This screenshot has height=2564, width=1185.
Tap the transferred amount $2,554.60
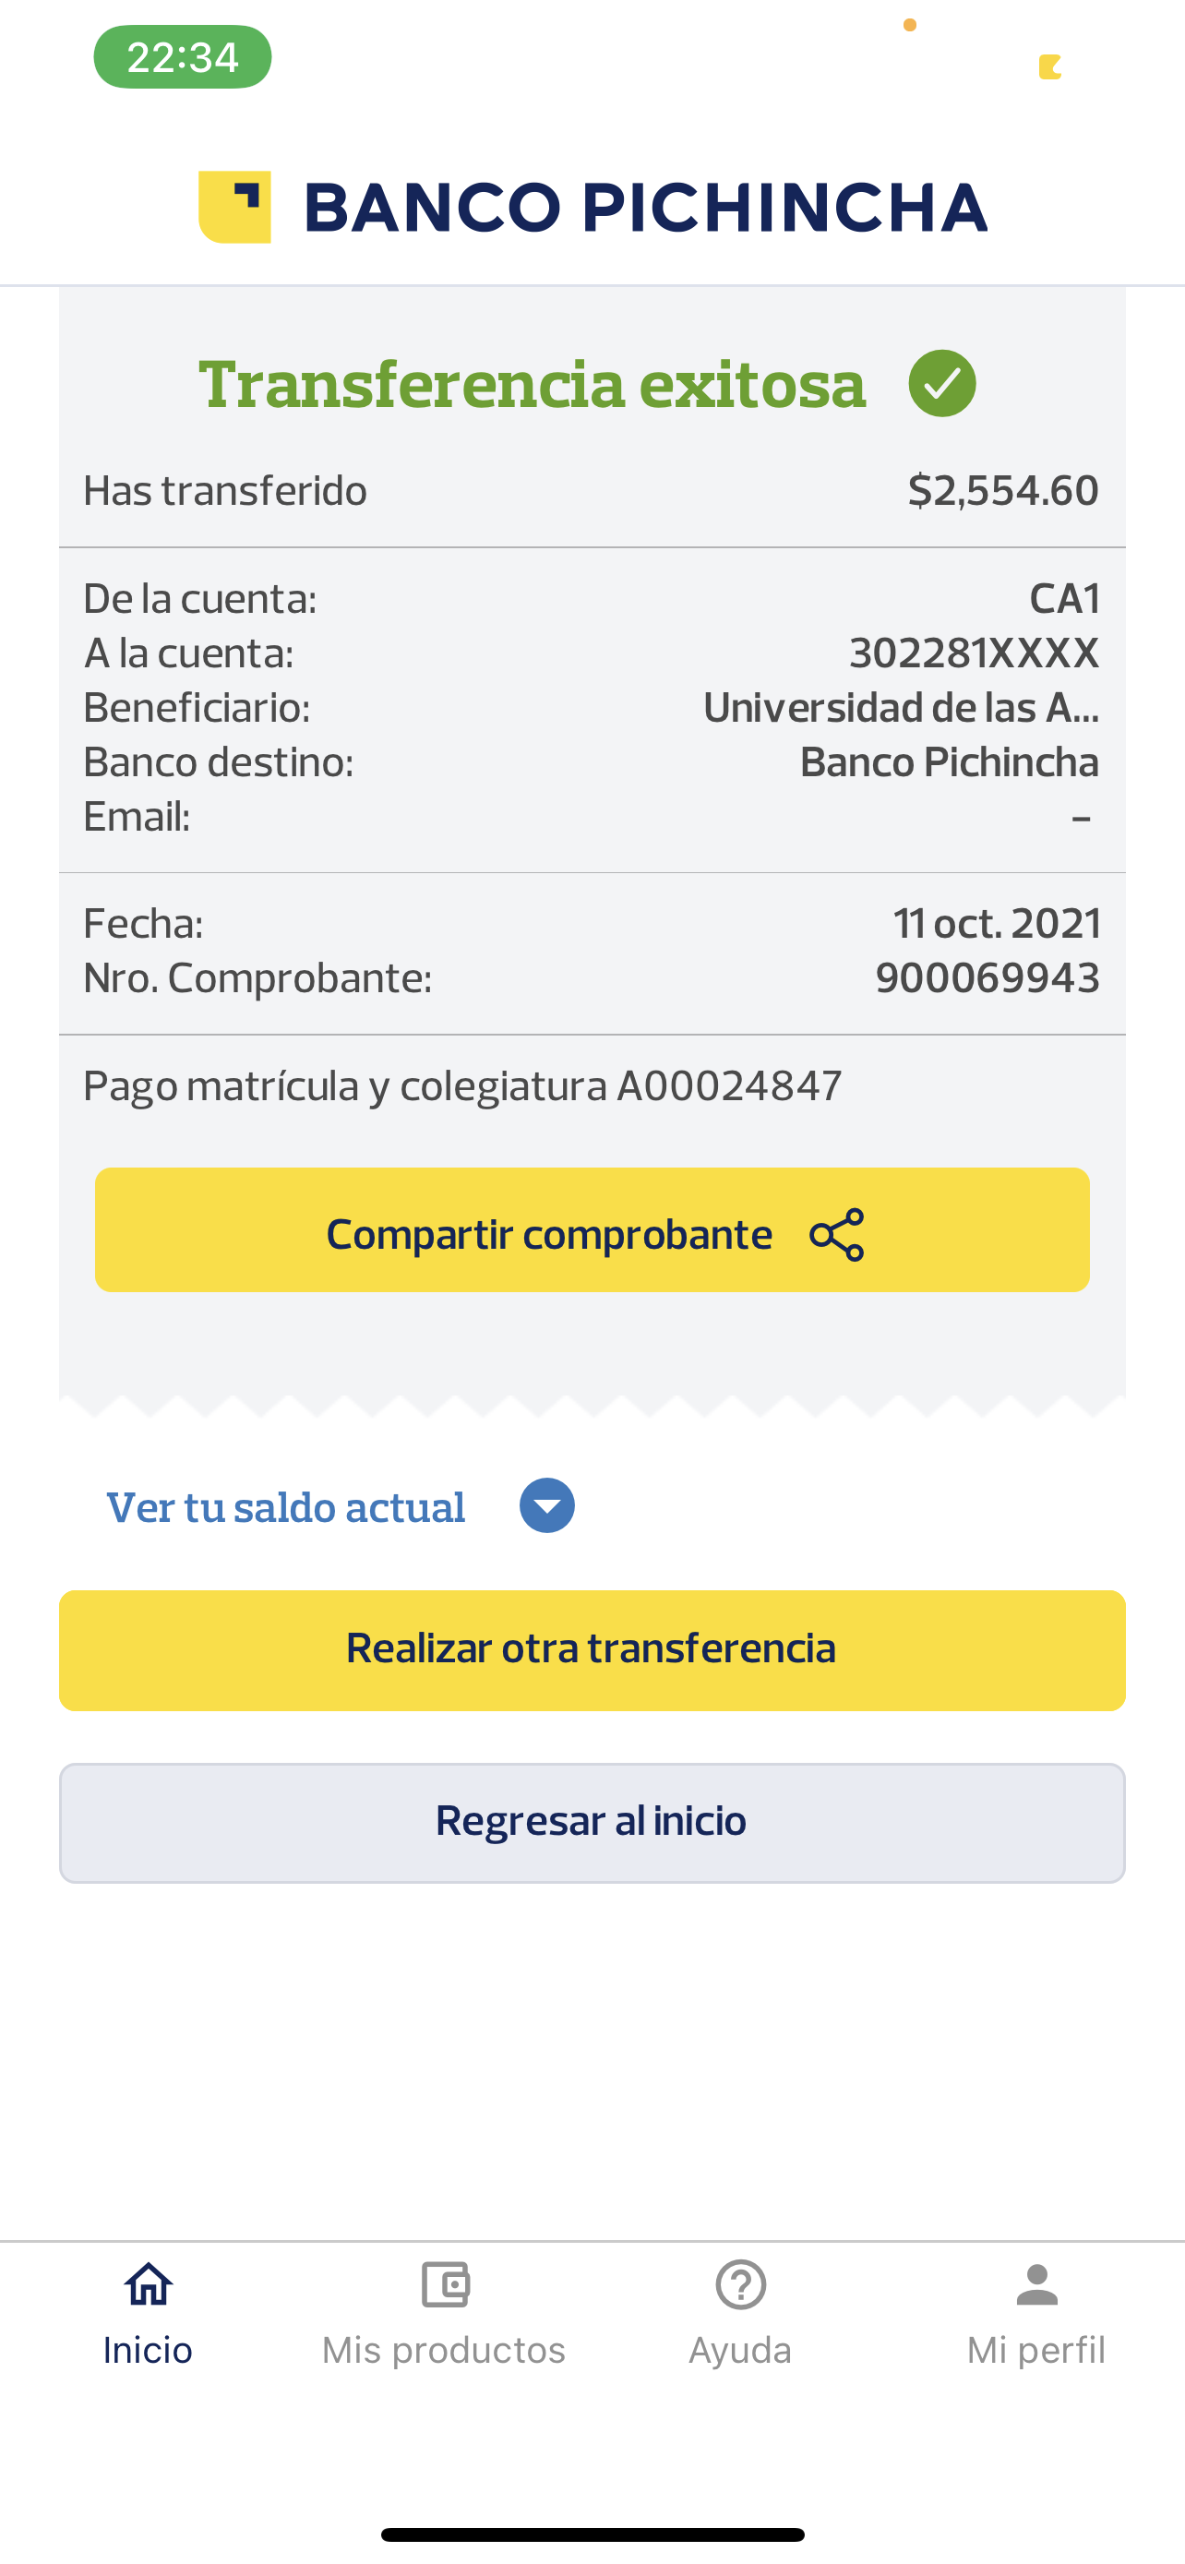(x=1003, y=491)
